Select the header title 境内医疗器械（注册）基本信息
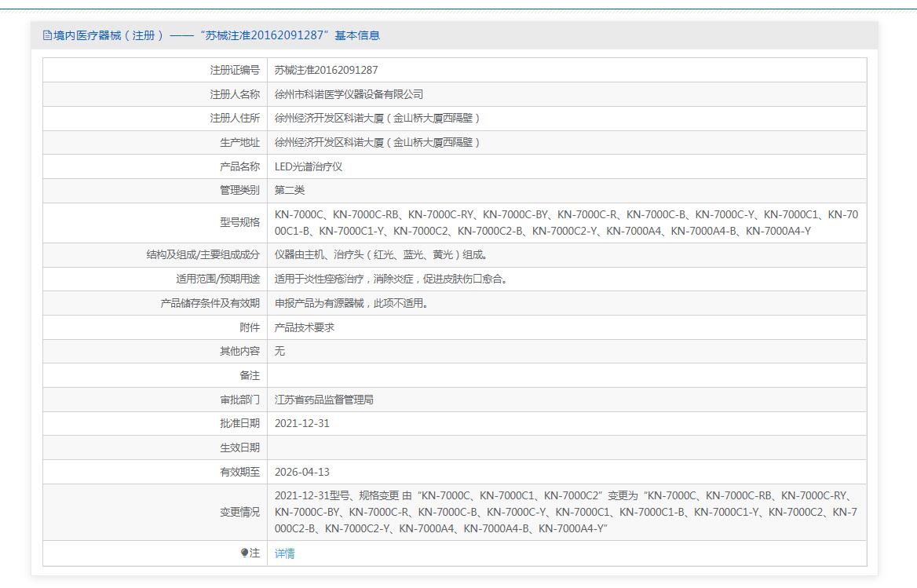Image resolution: width=917 pixels, height=588 pixels. tap(211, 35)
